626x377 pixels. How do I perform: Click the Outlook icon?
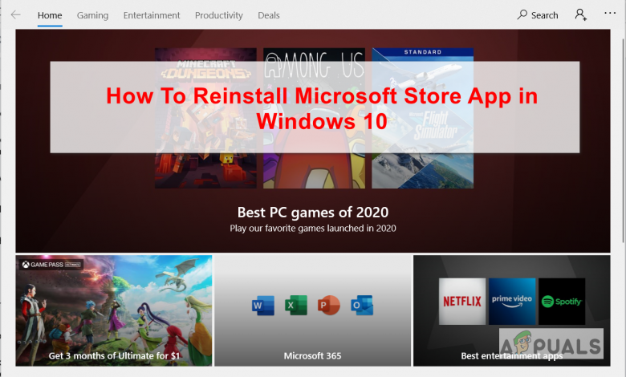pos(362,306)
